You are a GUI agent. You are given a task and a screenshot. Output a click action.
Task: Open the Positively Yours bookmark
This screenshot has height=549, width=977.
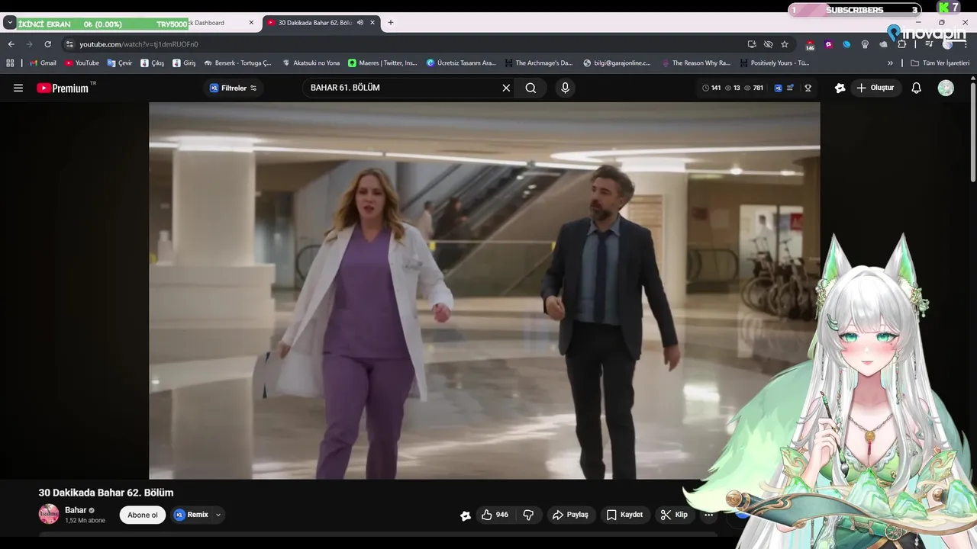(x=773, y=63)
